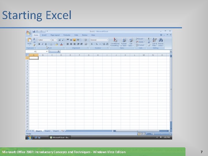Click the Select All corner of the grid
Screen dimensions: 208x156
[x=27, y=55]
